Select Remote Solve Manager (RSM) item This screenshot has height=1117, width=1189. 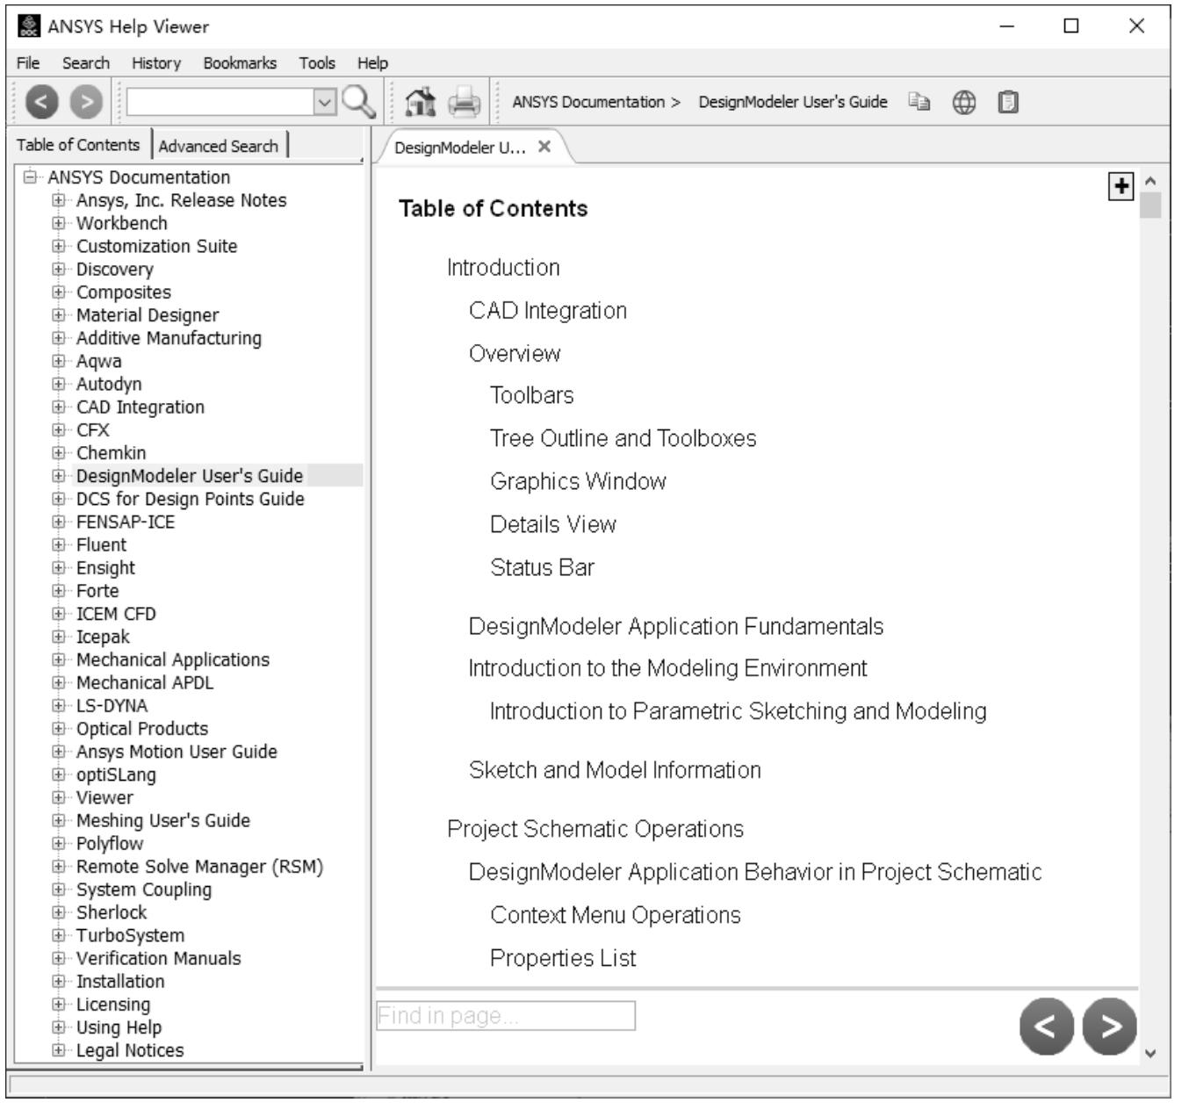click(x=199, y=867)
